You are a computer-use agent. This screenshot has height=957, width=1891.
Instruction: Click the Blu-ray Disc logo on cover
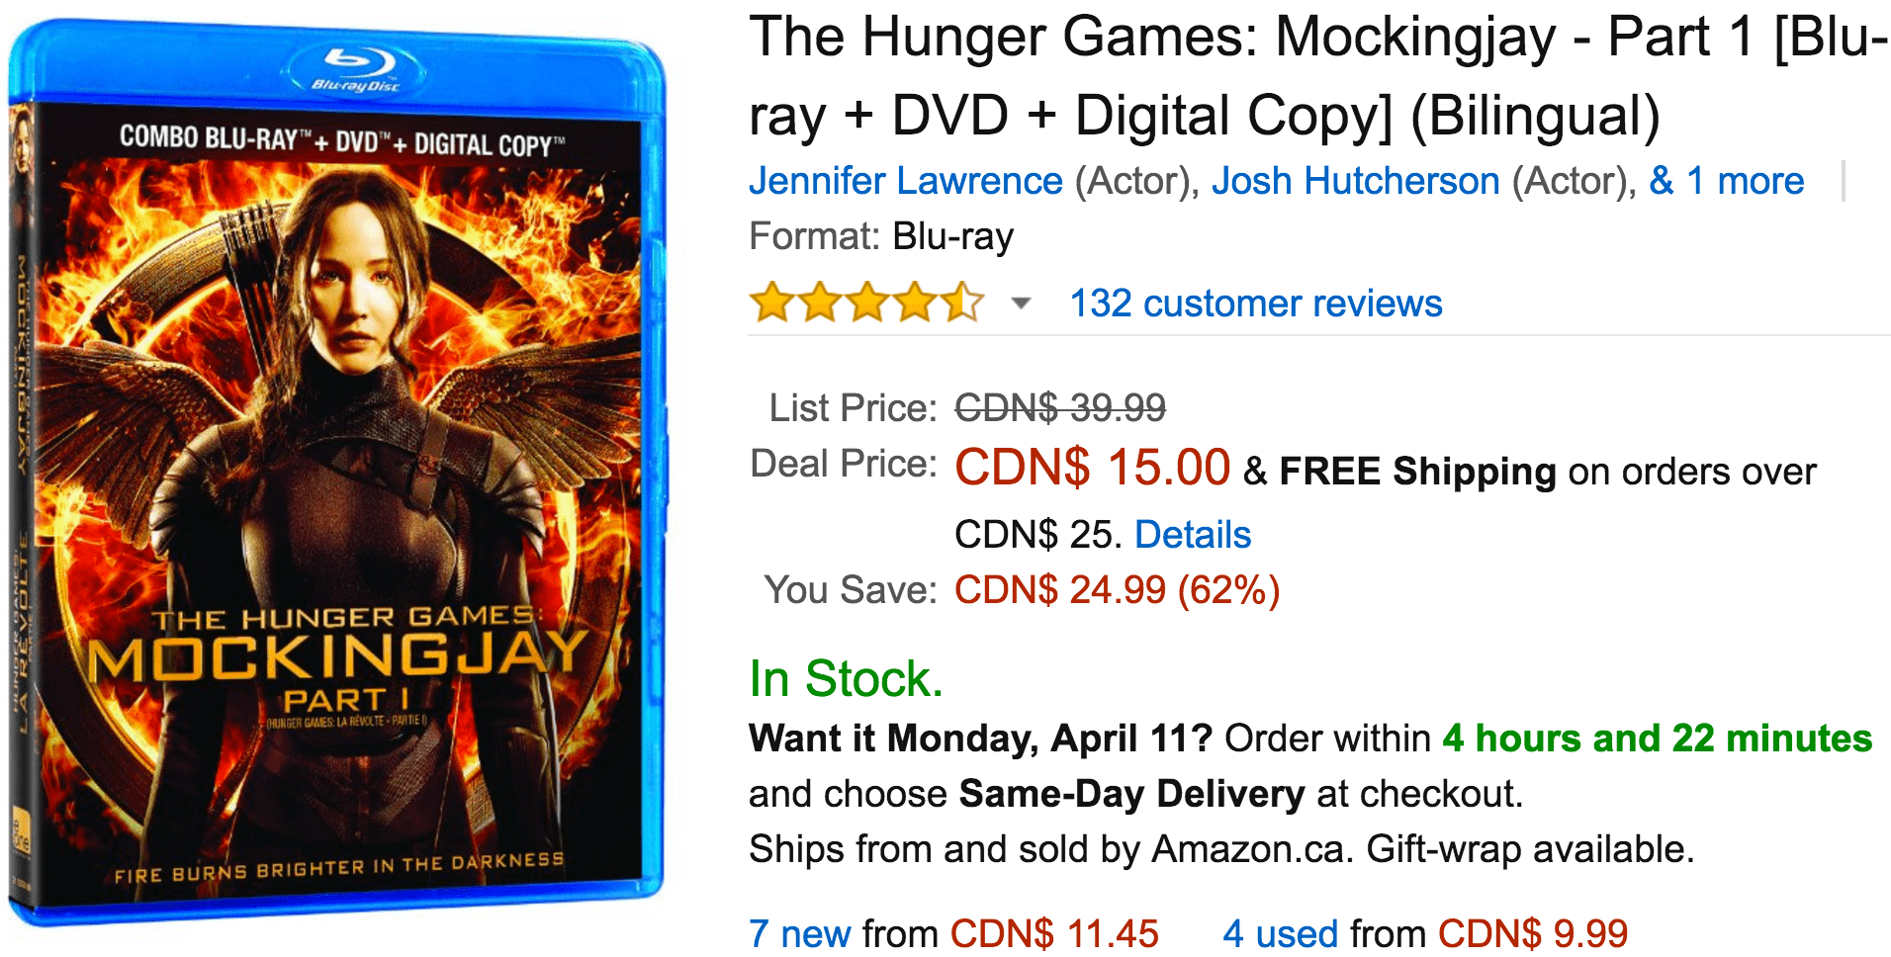pos(356,68)
